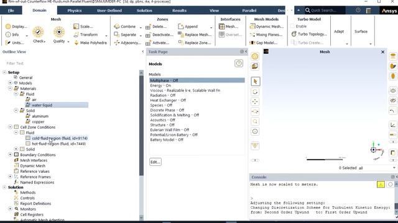Switch to the Physics ribbon tab

[75, 11]
